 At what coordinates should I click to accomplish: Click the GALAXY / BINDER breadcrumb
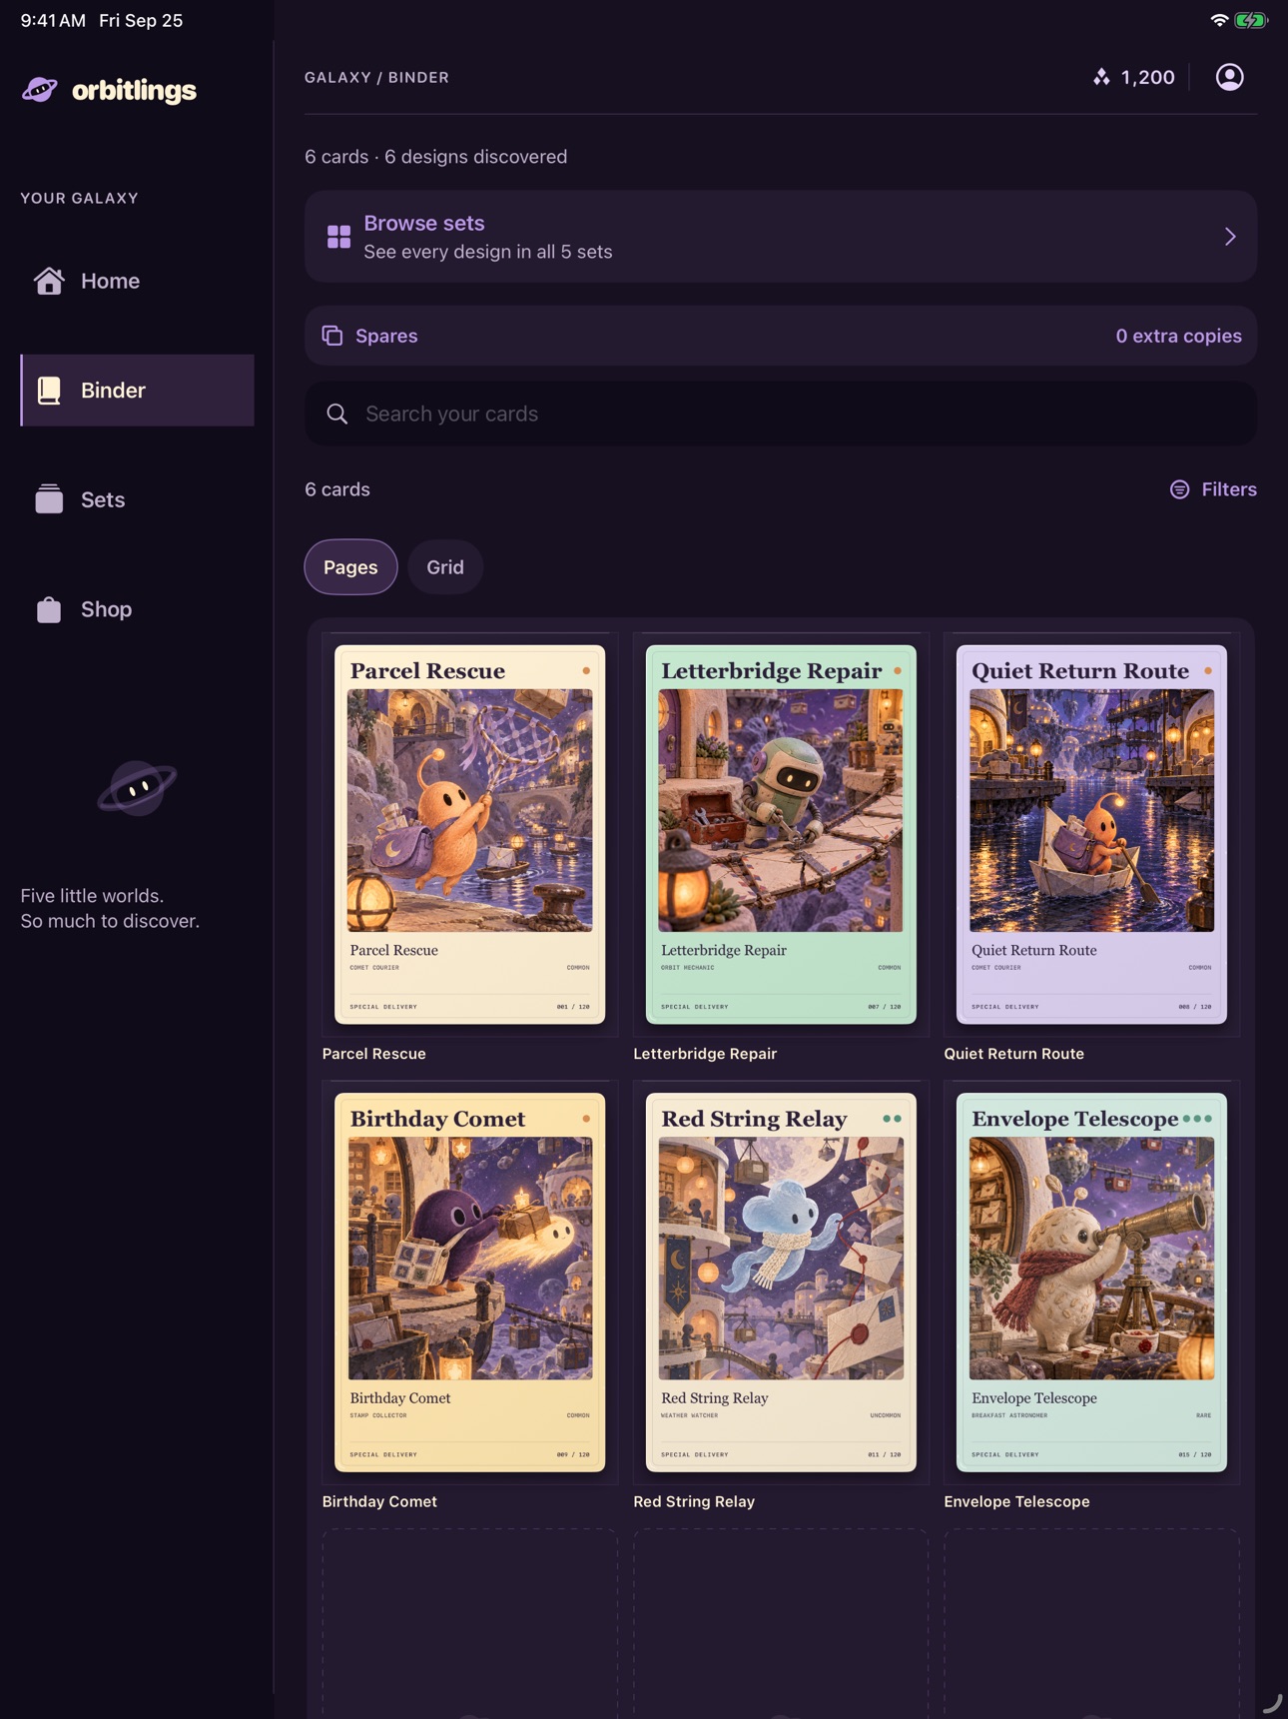click(376, 77)
